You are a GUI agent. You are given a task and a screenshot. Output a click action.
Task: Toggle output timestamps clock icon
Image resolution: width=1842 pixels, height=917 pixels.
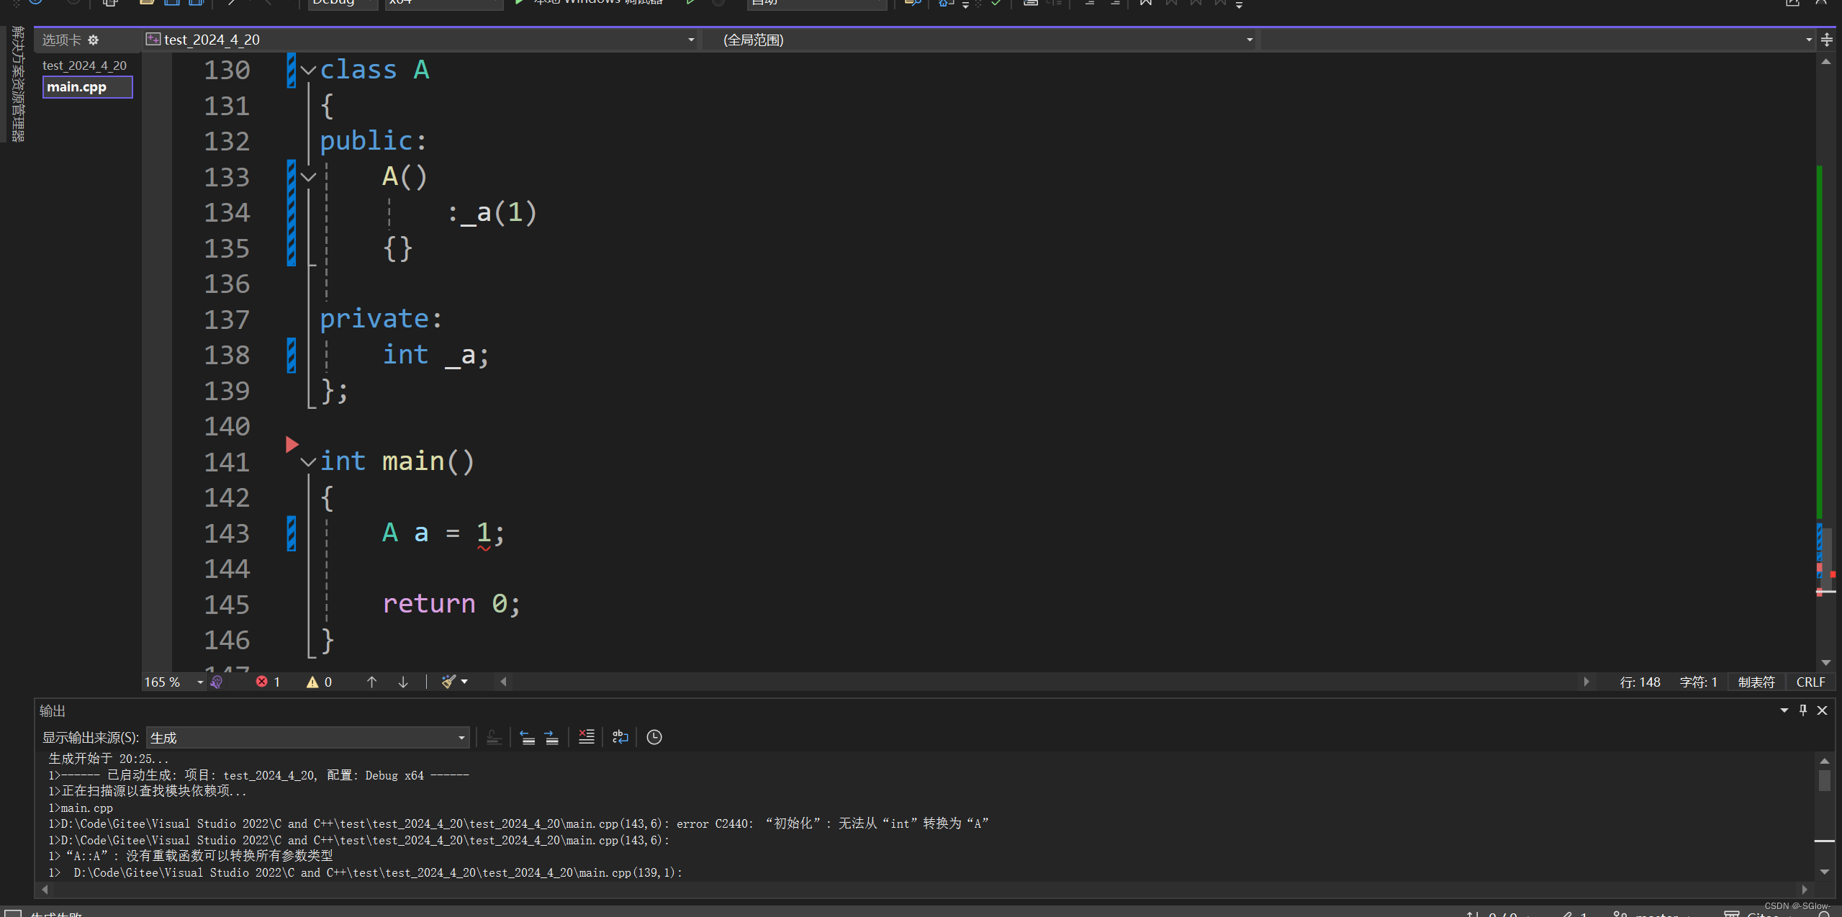(x=654, y=737)
